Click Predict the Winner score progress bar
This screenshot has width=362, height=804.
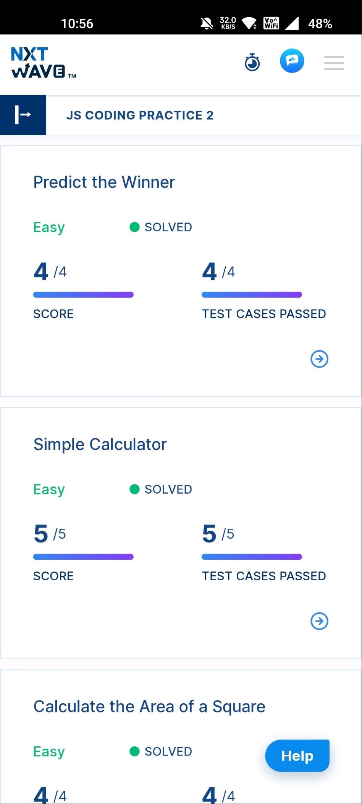pos(83,295)
